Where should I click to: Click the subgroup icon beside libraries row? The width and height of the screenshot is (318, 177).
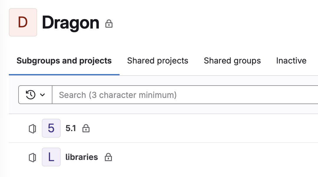32,157
